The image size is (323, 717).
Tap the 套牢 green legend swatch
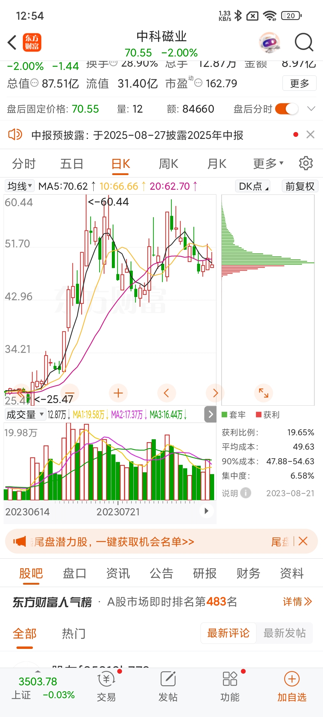224,415
